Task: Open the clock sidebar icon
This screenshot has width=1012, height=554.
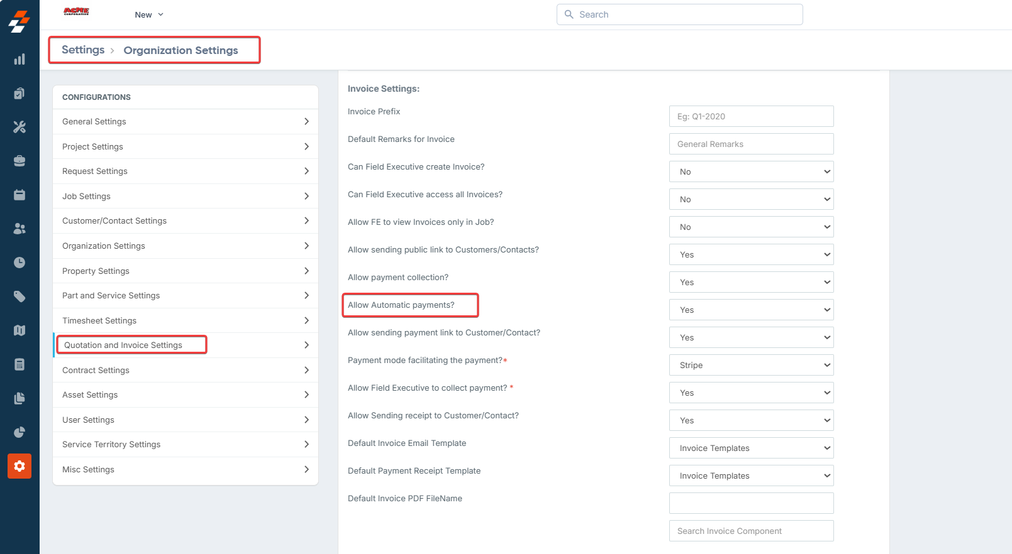Action: 19,263
